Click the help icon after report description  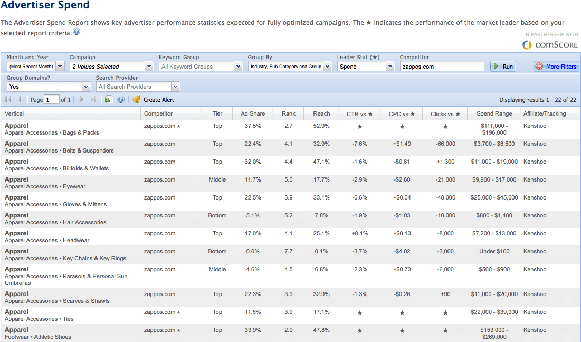pos(77,32)
